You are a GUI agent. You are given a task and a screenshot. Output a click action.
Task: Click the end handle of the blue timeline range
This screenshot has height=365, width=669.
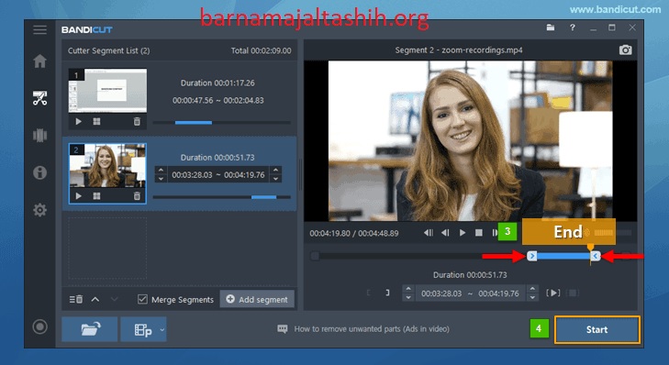596,256
